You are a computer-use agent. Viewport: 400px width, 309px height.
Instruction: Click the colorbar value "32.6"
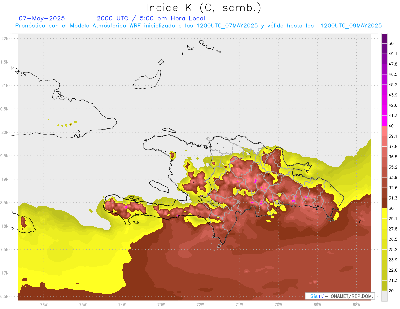coord(393,188)
